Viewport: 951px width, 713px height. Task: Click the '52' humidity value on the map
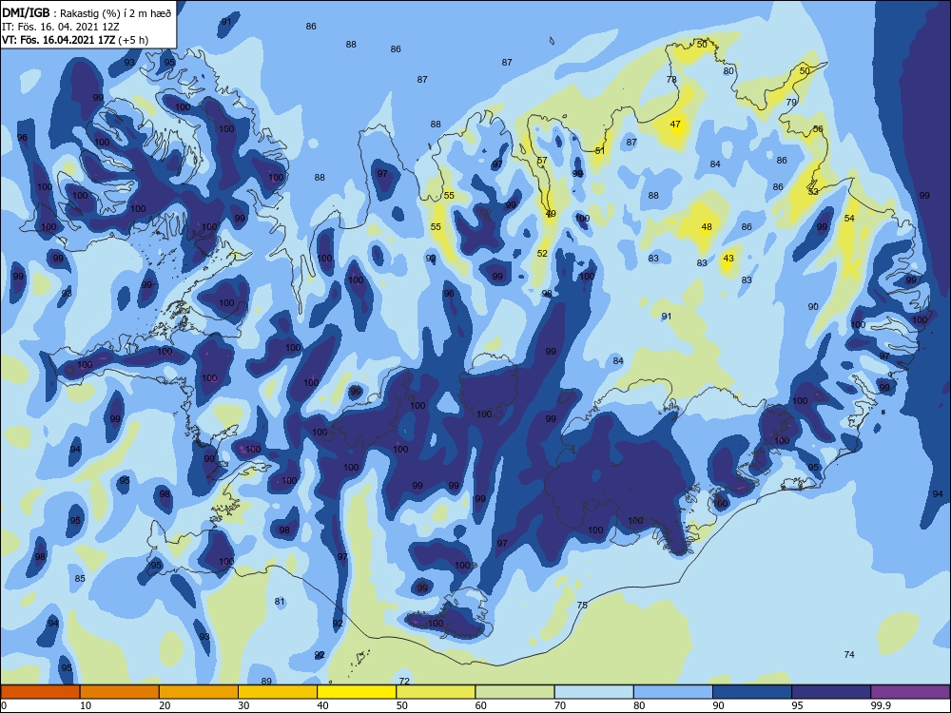point(542,254)
